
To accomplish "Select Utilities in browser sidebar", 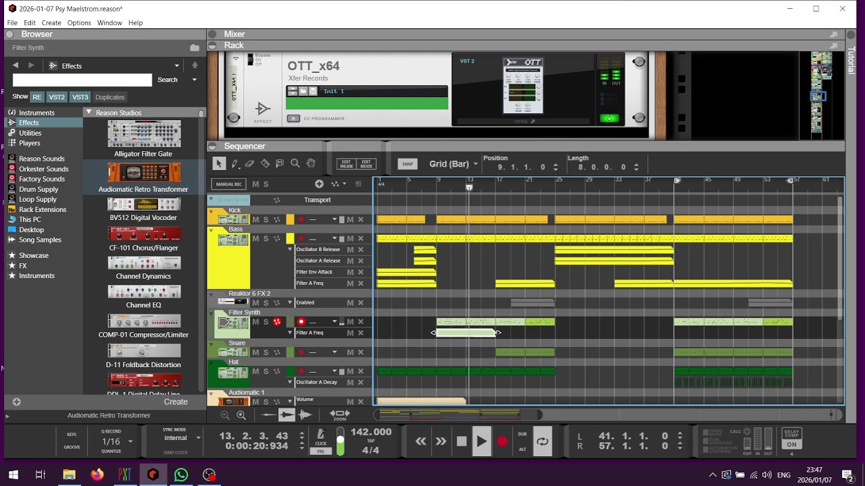I will pyautogui.click(x=30, y=133).
